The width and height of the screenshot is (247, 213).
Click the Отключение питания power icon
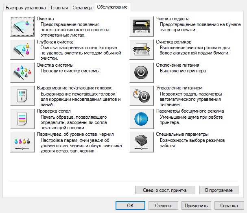click(142, 73)
